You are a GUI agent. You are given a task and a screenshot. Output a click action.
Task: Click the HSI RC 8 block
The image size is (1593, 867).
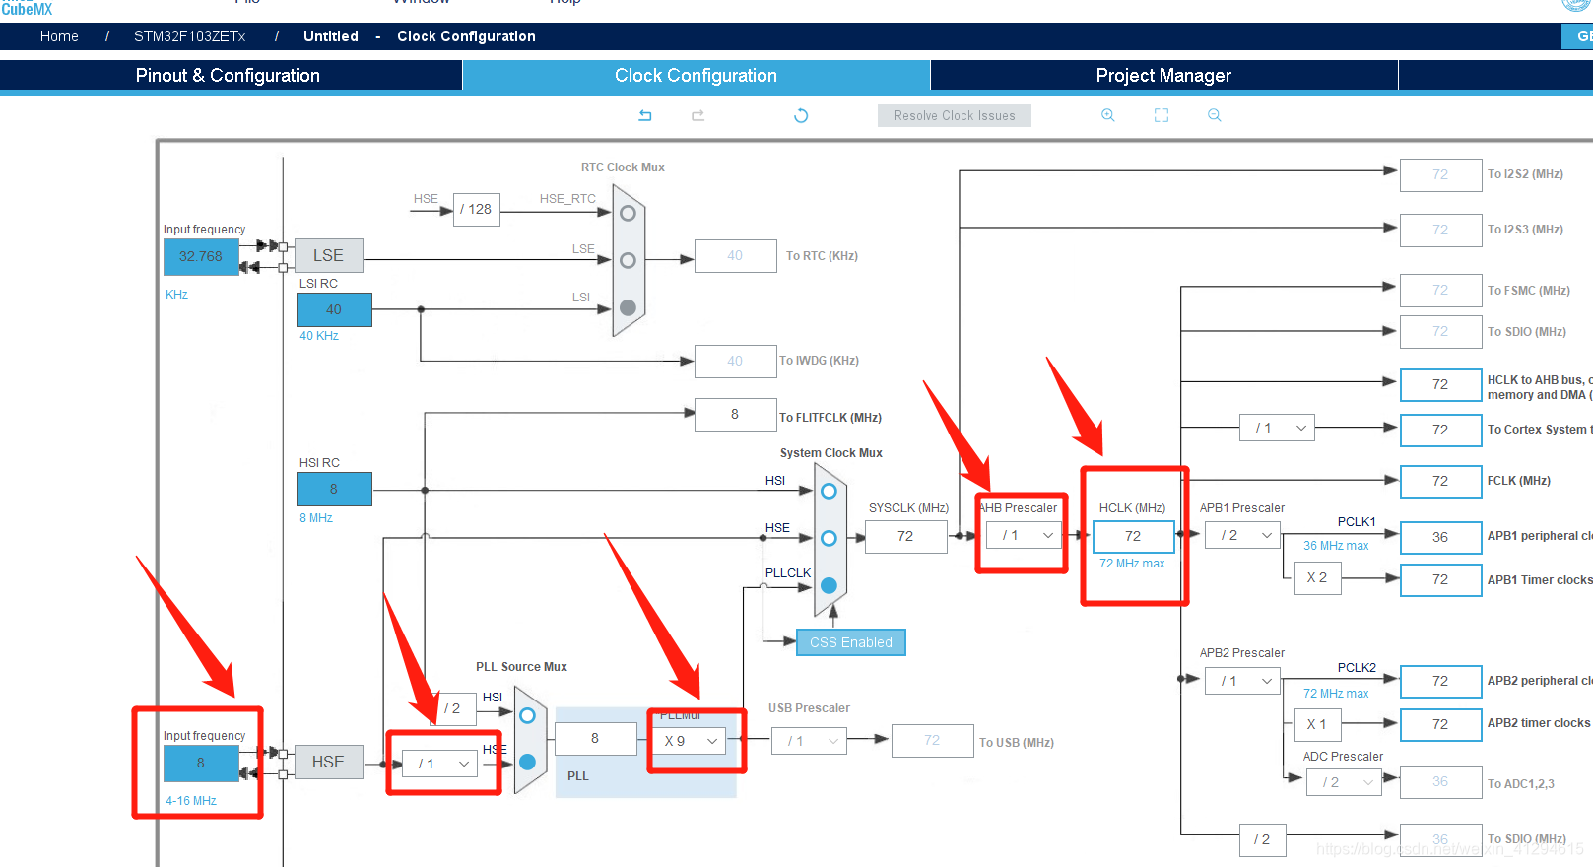point(334,489)
